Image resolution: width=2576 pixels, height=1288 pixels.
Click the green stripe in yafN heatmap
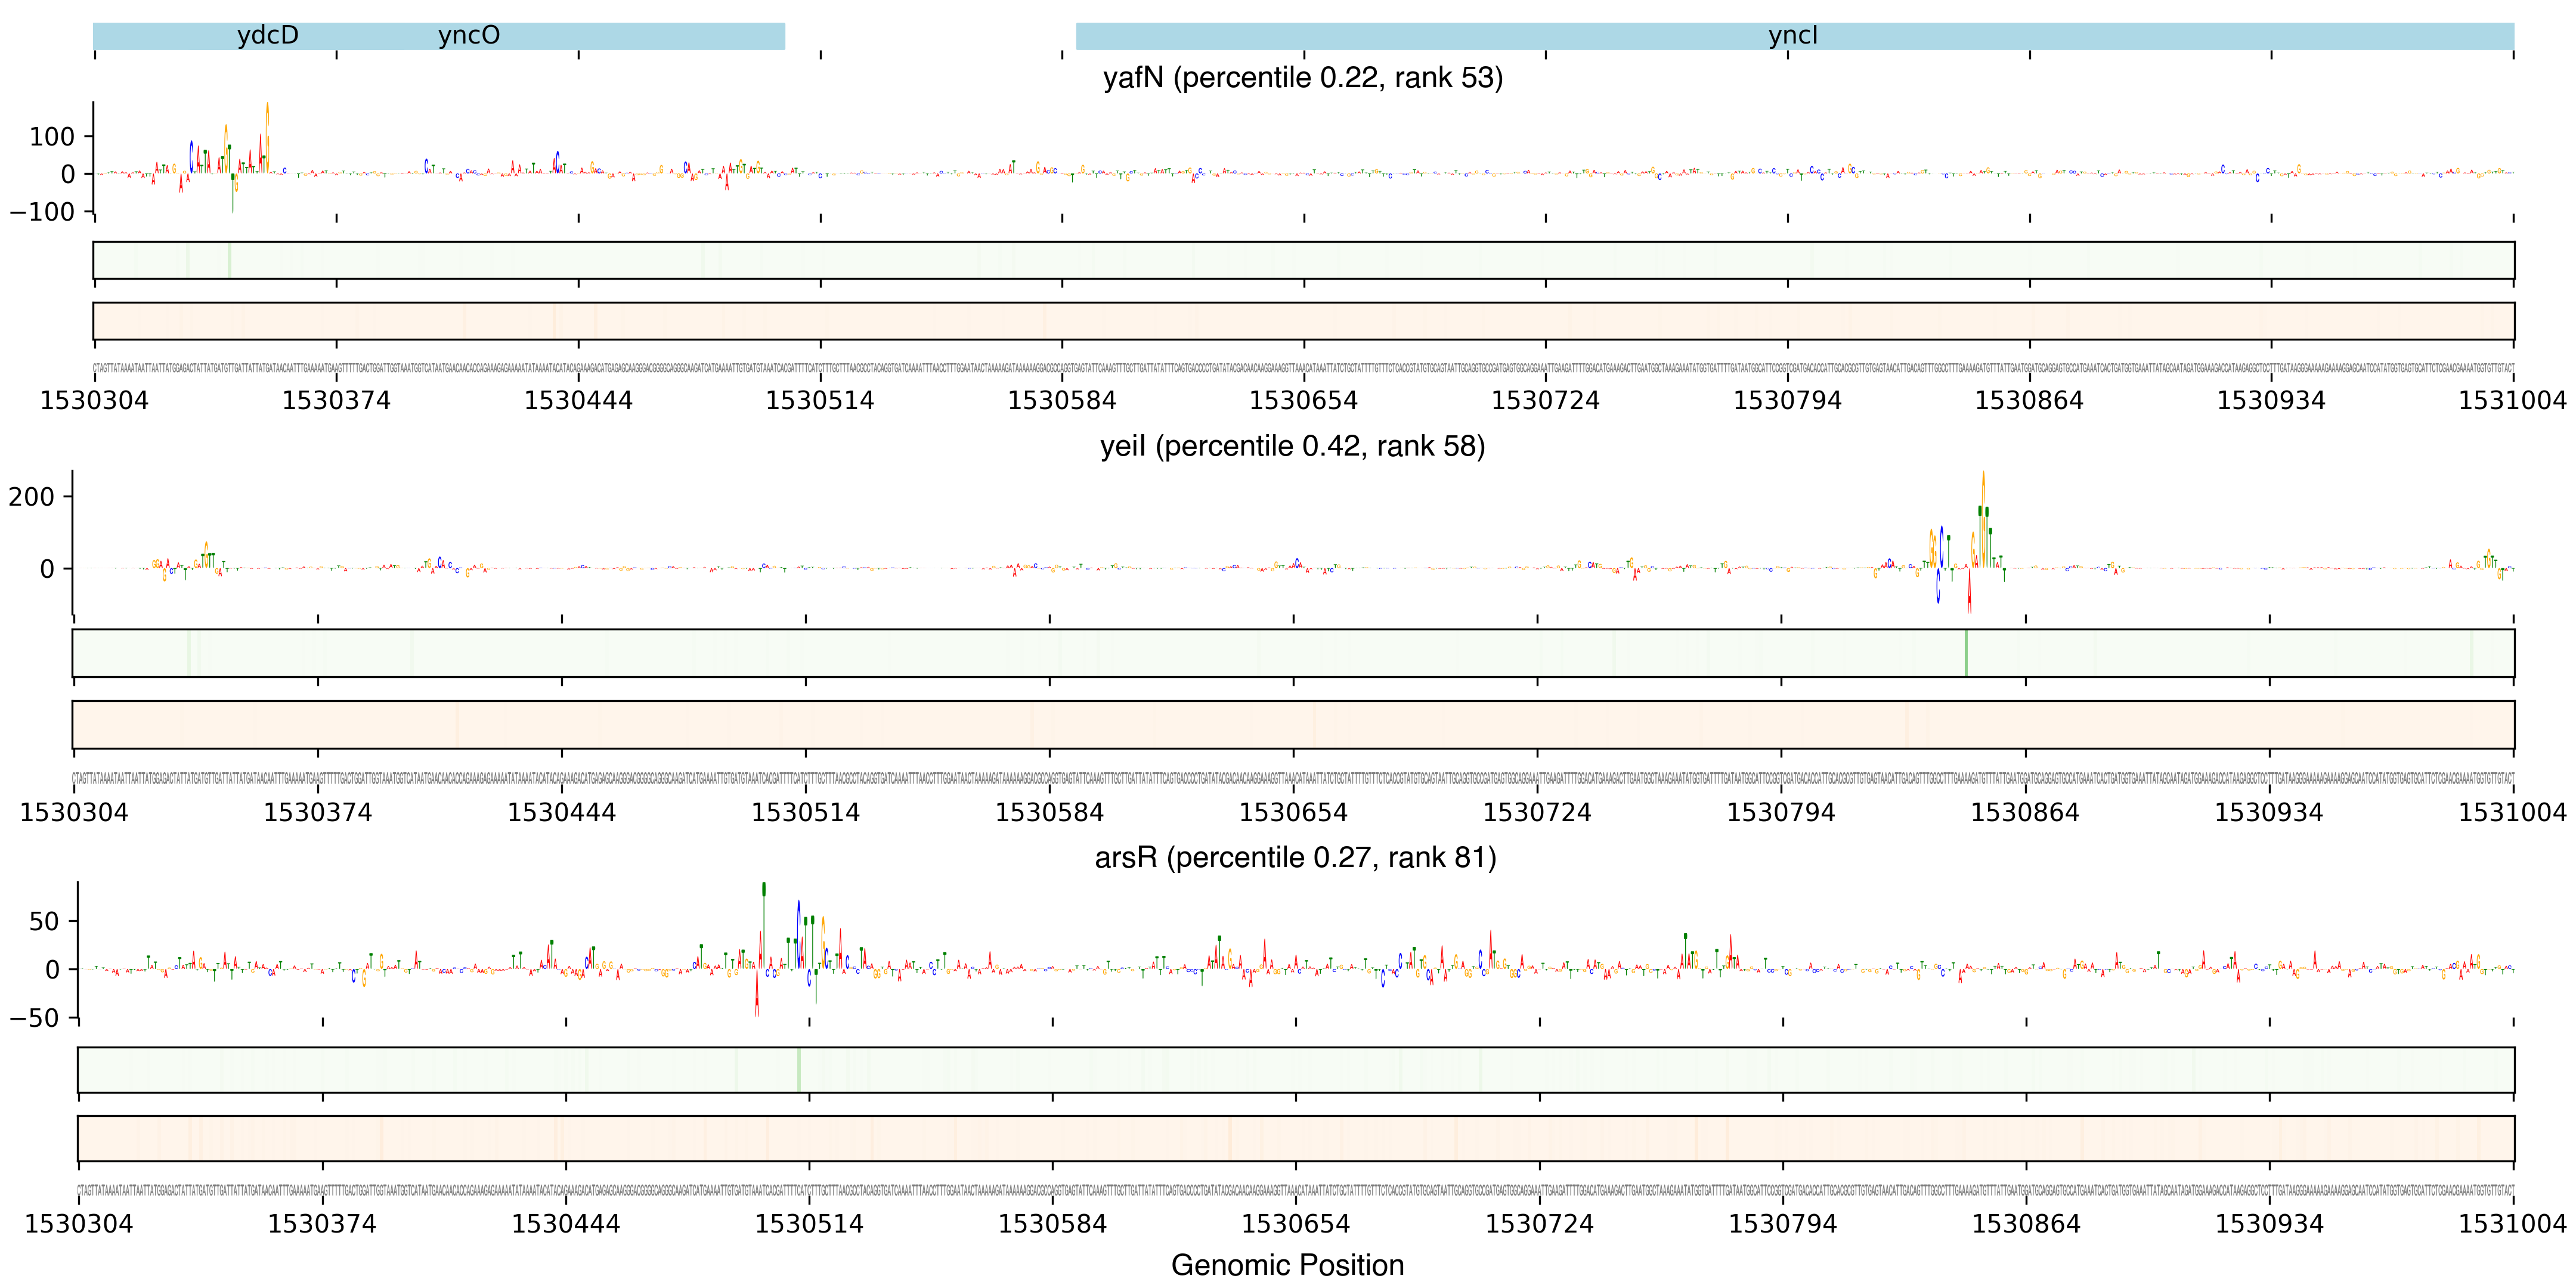click(x=229, y=260)
